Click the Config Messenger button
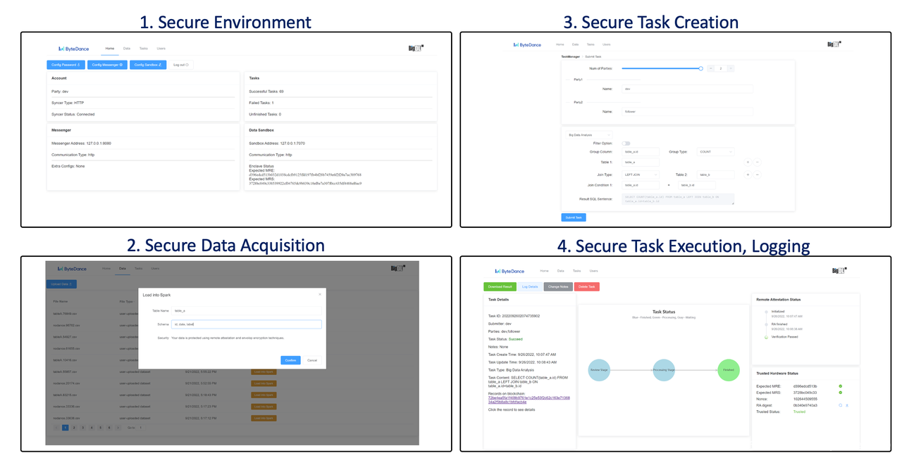The image size is (902, 458). click(107, 65)
